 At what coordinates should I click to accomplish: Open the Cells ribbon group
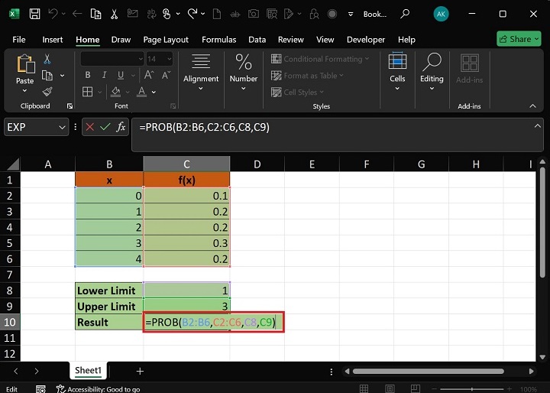coord(397,71)
